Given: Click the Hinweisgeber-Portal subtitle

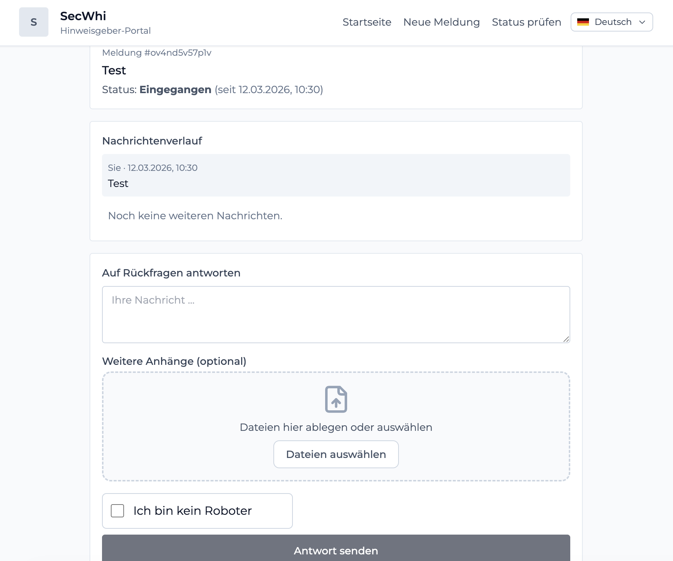Looking at the screenshot, I should coord(105,31).
